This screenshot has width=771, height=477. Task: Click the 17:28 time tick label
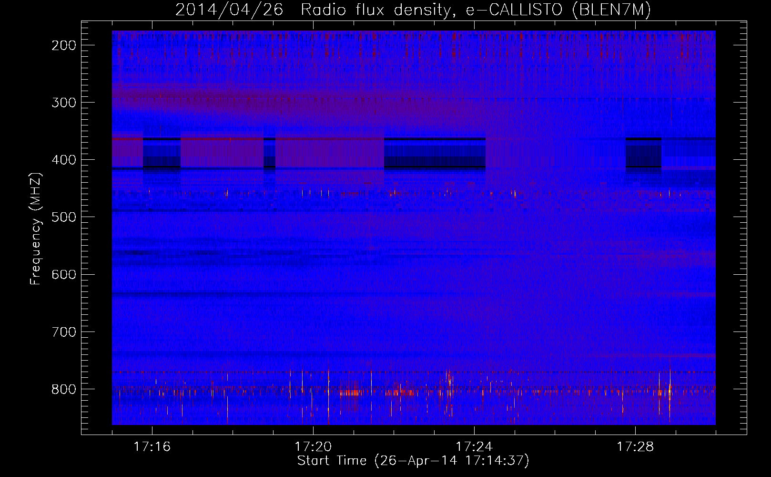point(635,447)
